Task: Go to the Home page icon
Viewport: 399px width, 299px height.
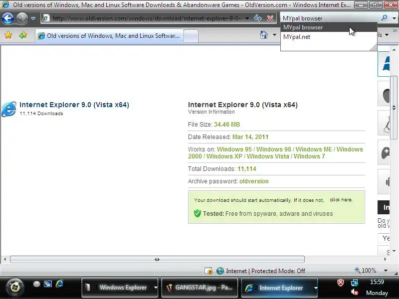Action: (264, 35)
